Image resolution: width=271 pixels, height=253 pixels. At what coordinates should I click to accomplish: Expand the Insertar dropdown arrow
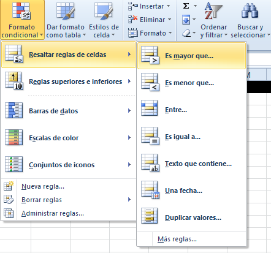(169, 6)
